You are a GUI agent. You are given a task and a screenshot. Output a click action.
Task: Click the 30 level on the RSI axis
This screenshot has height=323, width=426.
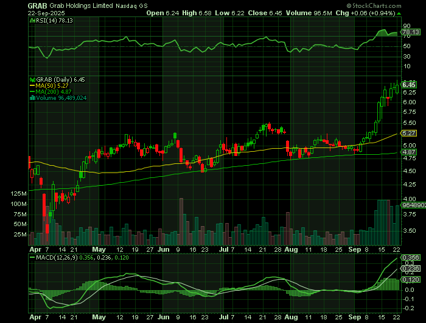(x=407, y=56)
